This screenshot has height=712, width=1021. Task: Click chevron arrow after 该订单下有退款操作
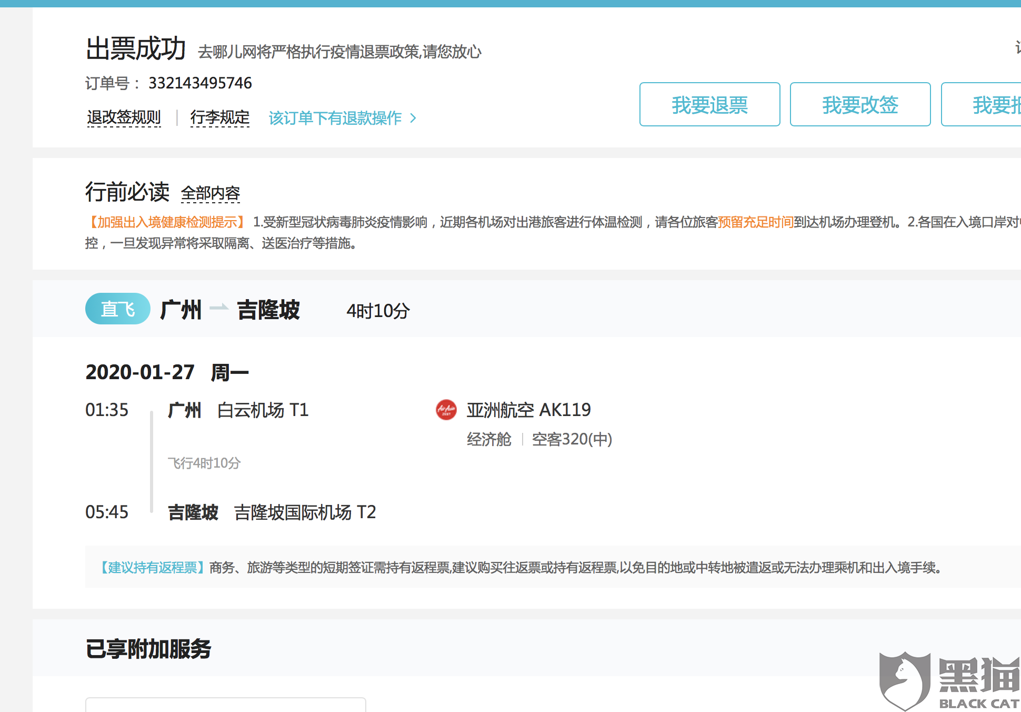[x=413, y=118]
